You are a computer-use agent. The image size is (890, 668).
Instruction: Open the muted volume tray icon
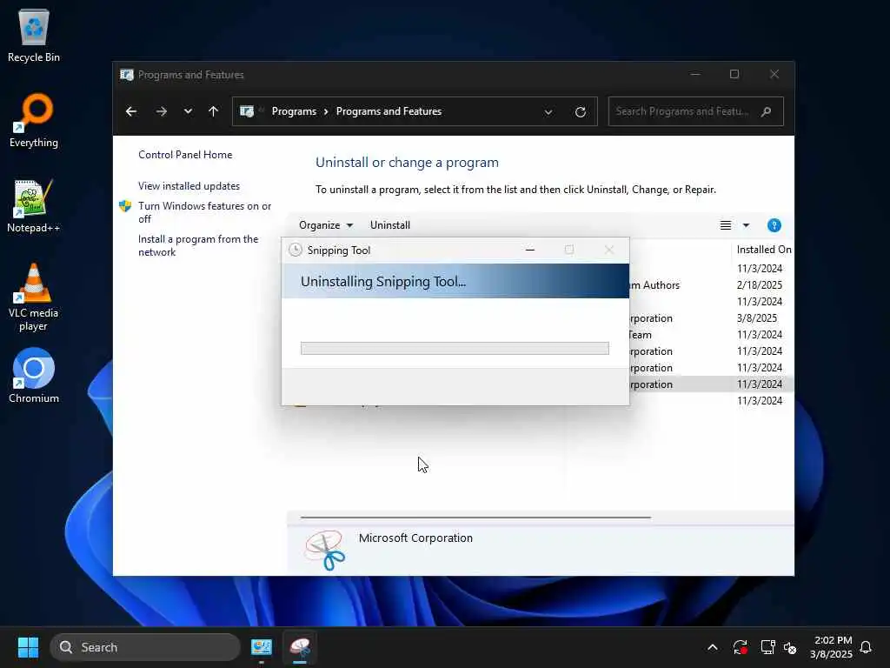(x=790, y=647)
